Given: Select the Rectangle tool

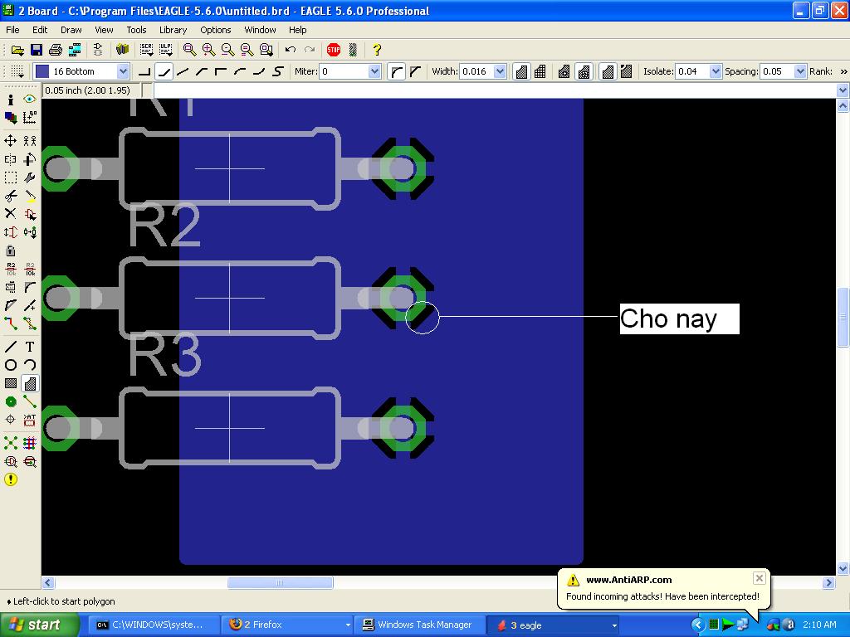Looking at the screenshot, I should 10,383.
